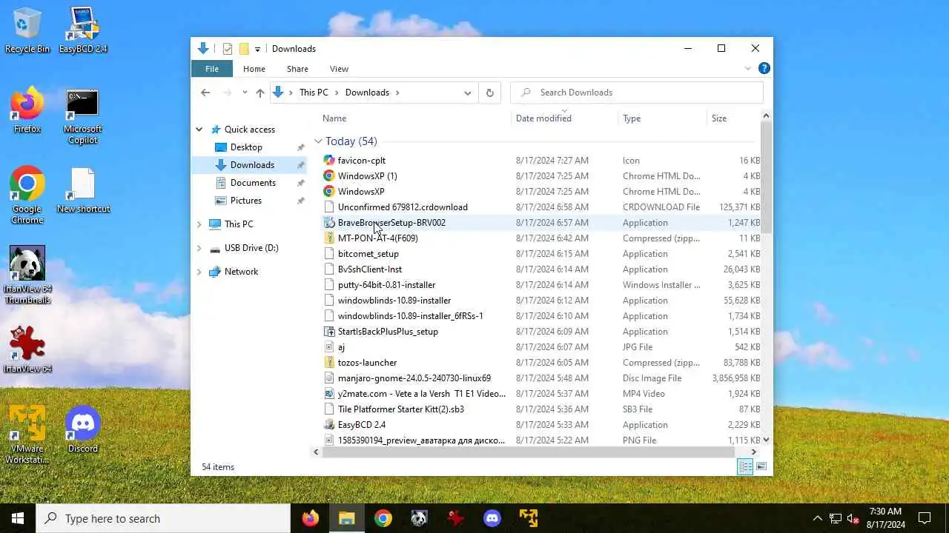Select file bitcomet_setup

pyautogui.click(x=368, y=254)
